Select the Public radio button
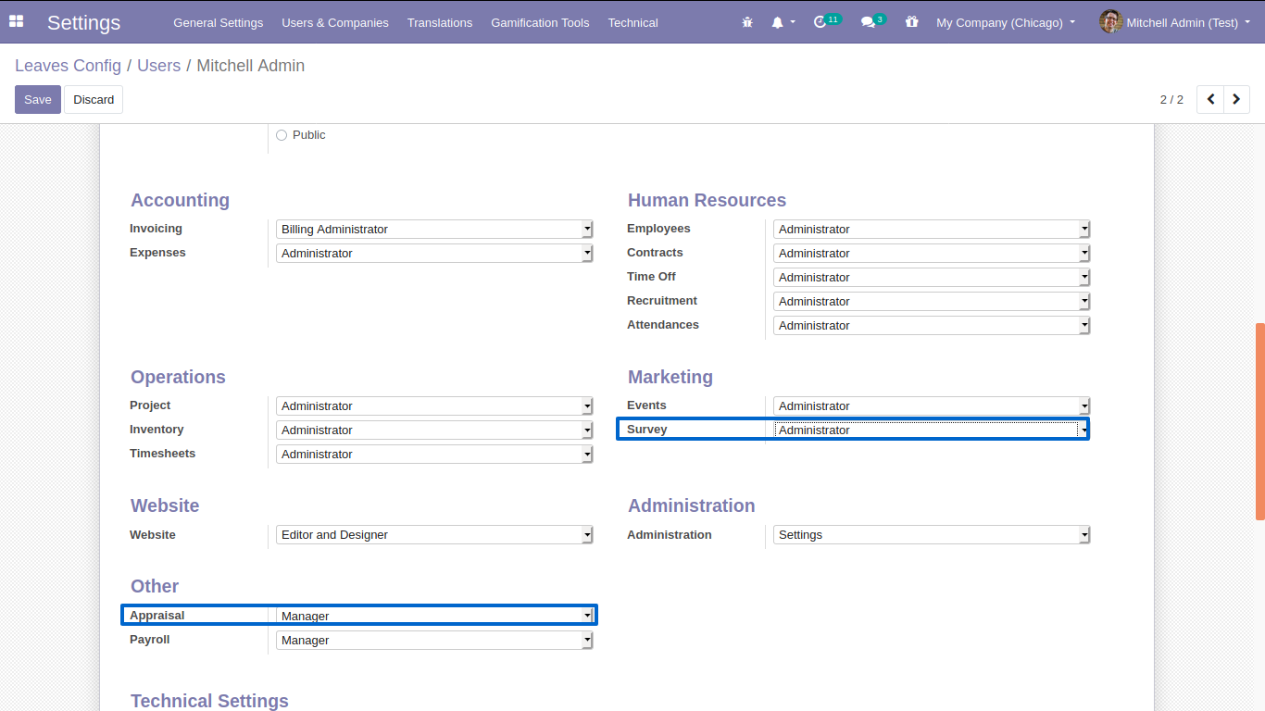Image resolution: width=1265 pixels, height=711 pixels. coord(282,135)
